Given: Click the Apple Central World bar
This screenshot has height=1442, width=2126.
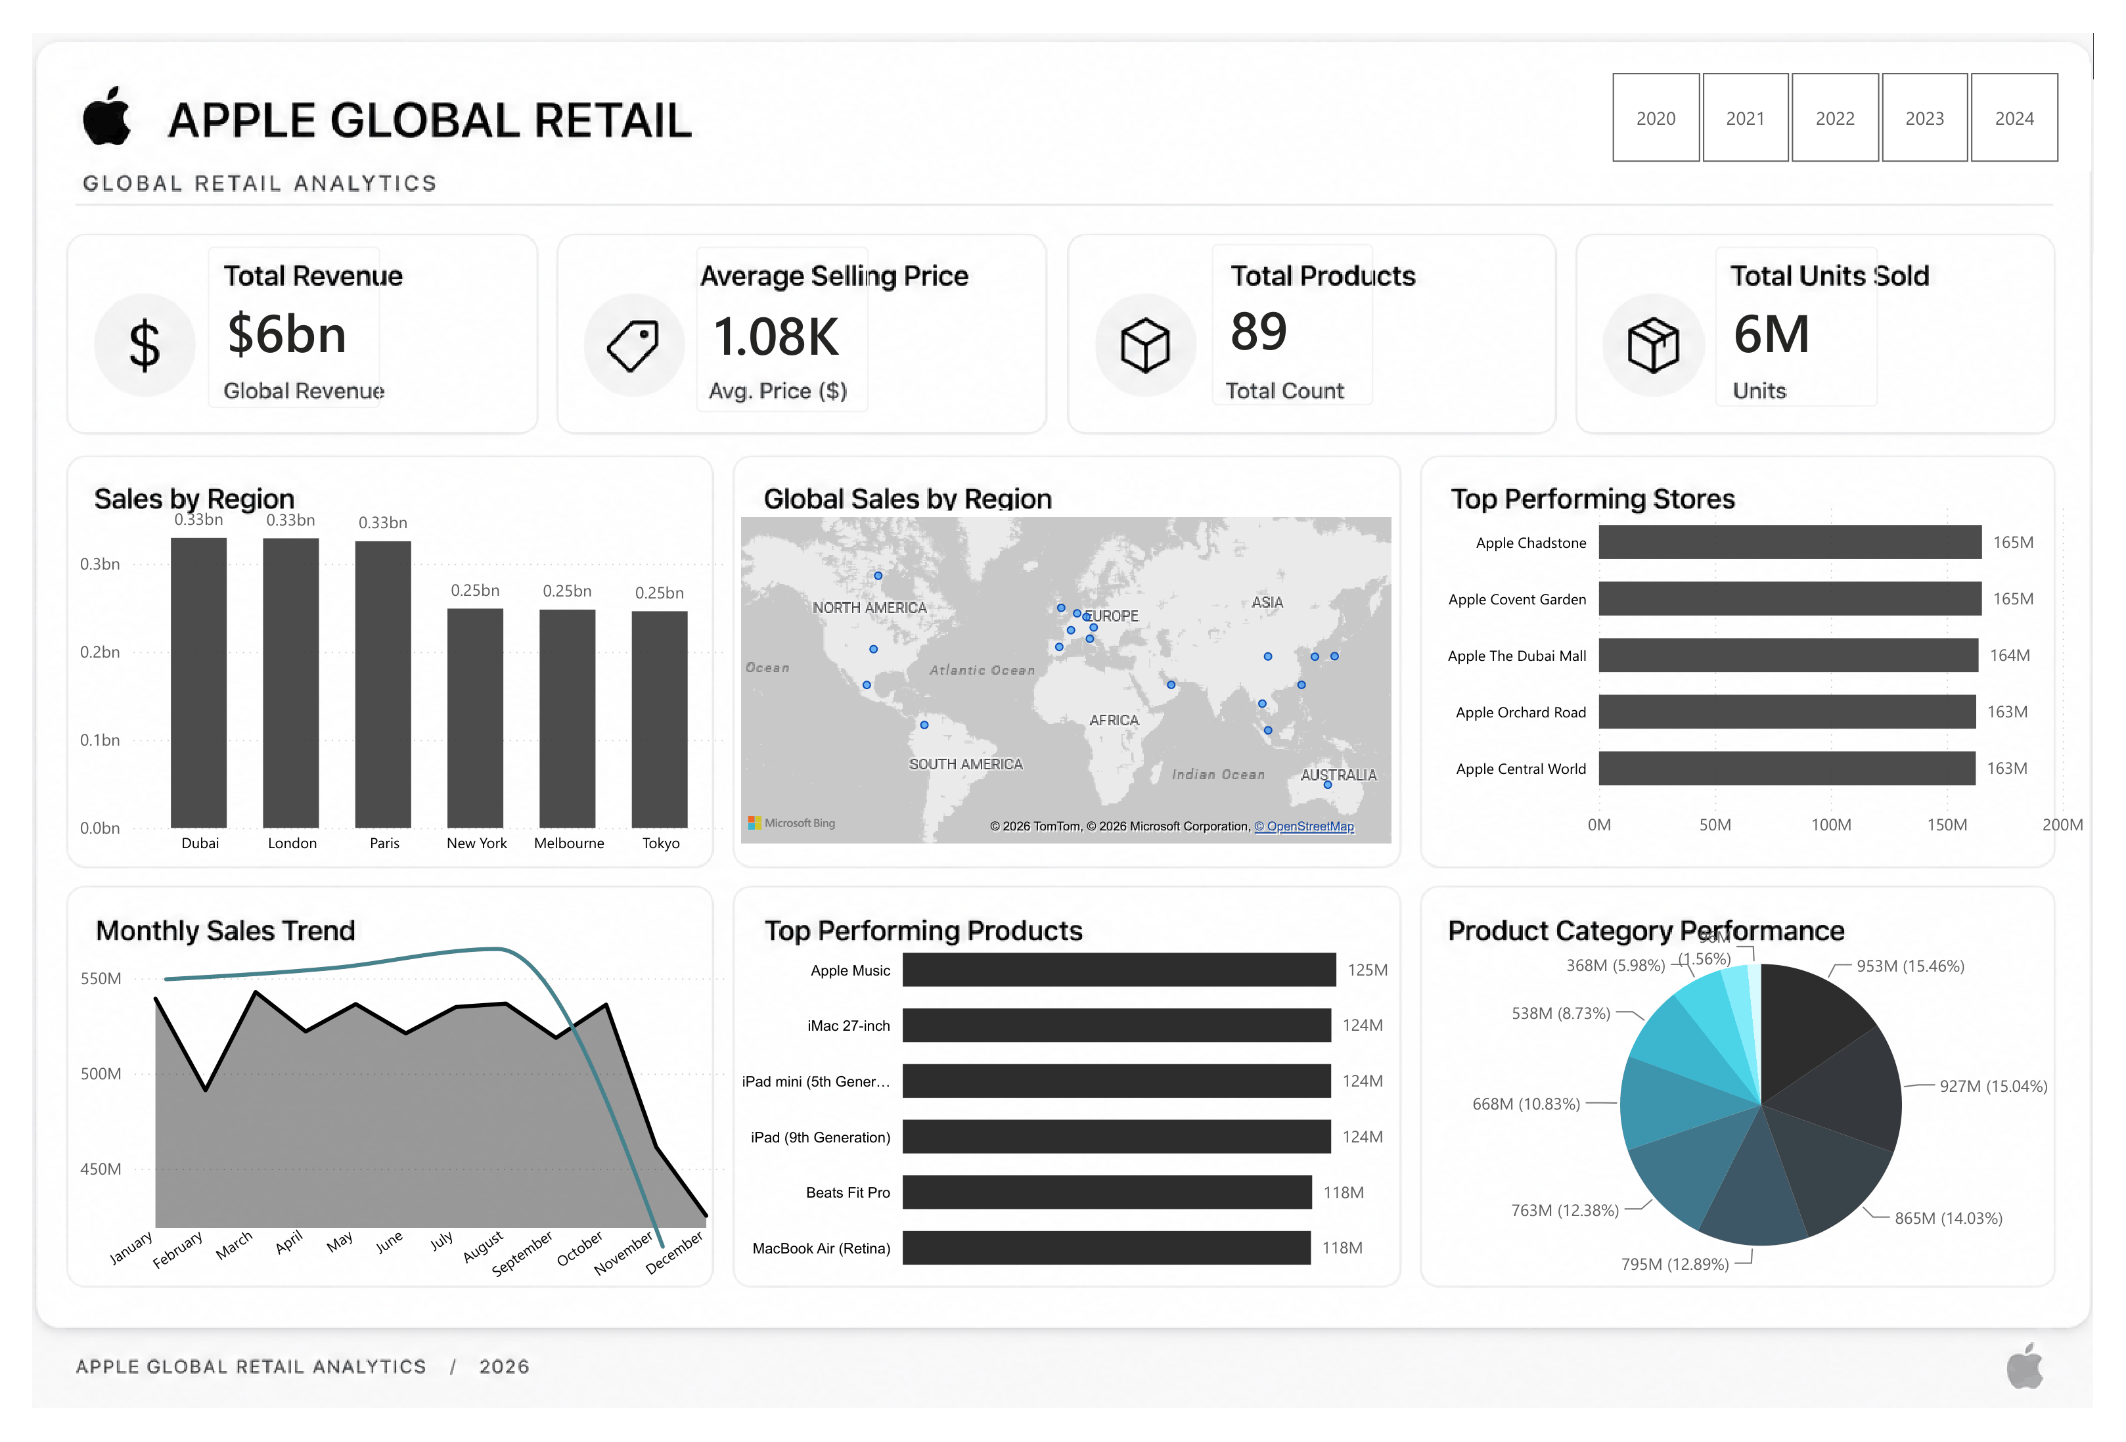Looking at the screenshot, I should tap(1786, 769).
